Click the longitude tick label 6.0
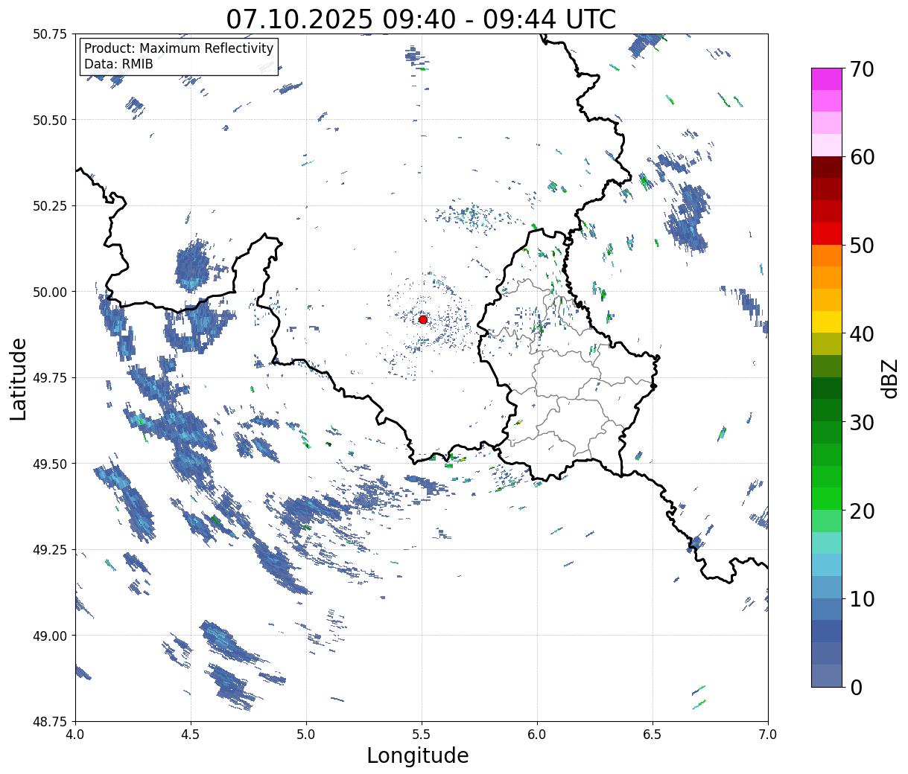908x774 pixels. (x=537, y=735)
